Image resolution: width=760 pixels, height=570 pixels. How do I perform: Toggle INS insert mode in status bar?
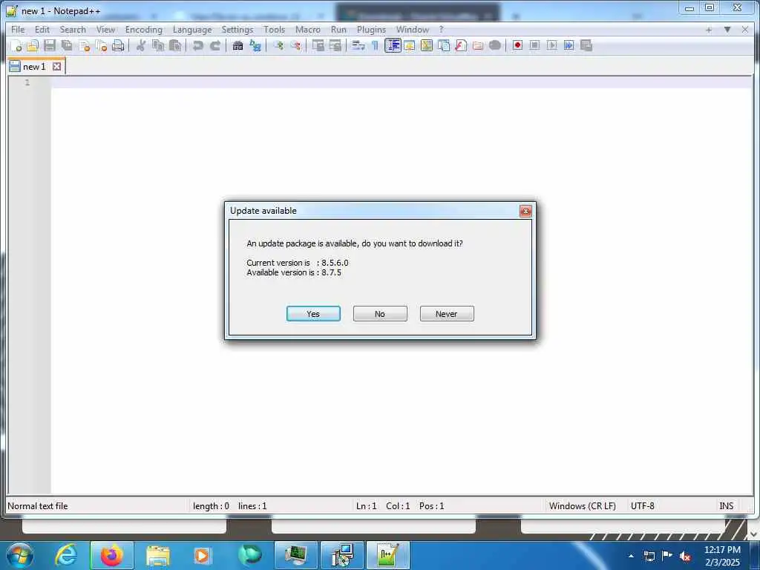(x=726, y=505)
